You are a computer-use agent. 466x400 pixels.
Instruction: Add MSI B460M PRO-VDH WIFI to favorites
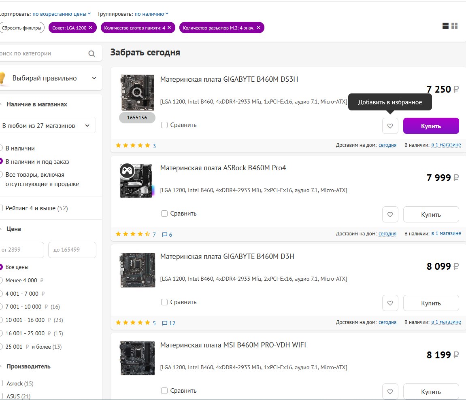tap(390, 392)
